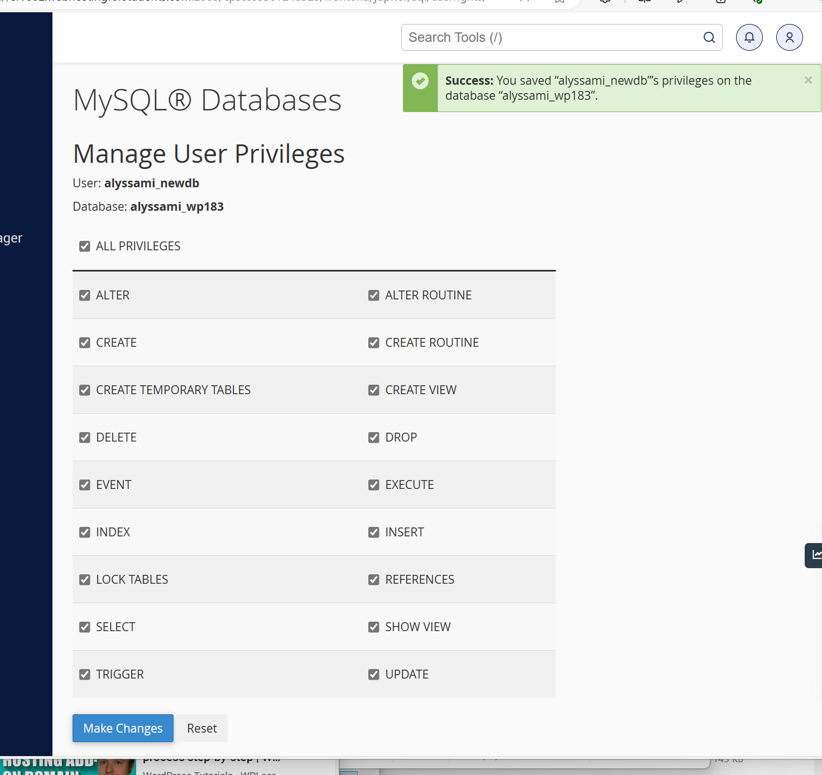Screen dimensions: 822x775
Task: Uncheck LOCK TABLES checkbox
Action: tap(85, 580)
